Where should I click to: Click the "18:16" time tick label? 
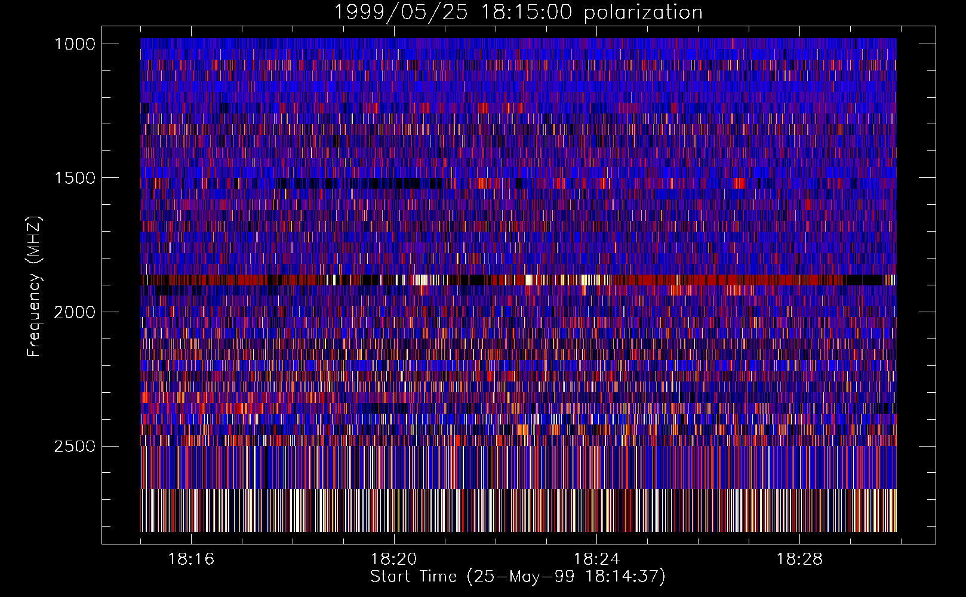tap(191, 559)
